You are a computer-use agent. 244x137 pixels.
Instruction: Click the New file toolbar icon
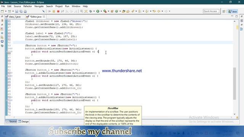tap(2, 11)
